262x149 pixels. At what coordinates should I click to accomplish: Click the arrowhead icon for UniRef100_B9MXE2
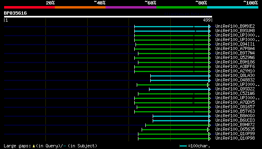[x=210, y=26]
